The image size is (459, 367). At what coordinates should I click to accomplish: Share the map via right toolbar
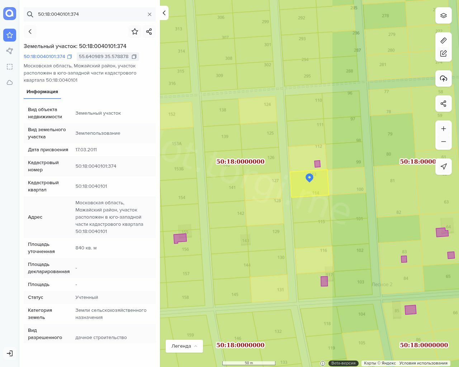(x=444, y=104)
